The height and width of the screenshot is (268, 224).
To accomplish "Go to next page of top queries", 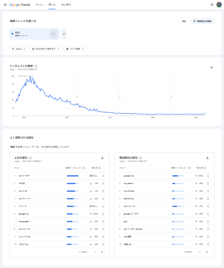I will 102,252.
